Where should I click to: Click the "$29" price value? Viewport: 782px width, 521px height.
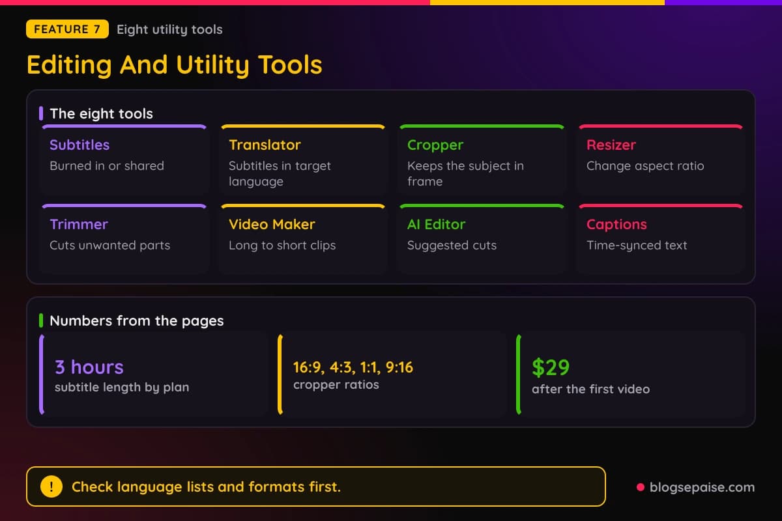tap(551, 367)
